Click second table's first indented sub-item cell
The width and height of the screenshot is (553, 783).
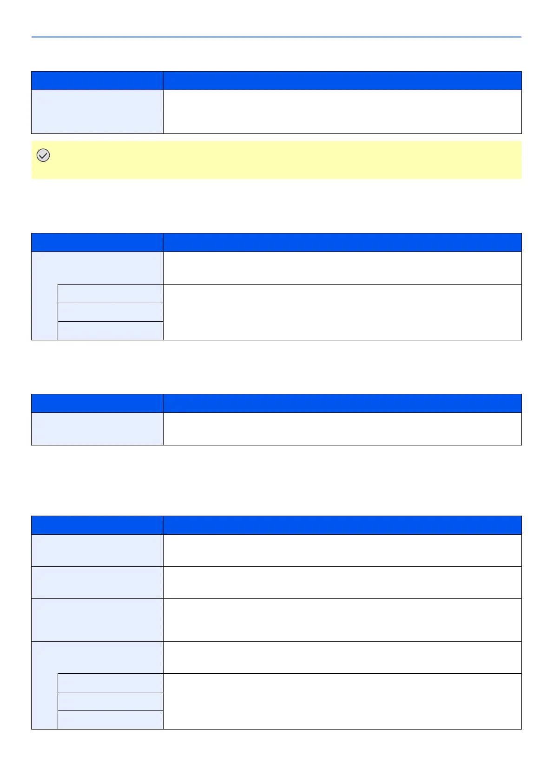[110, 293]
